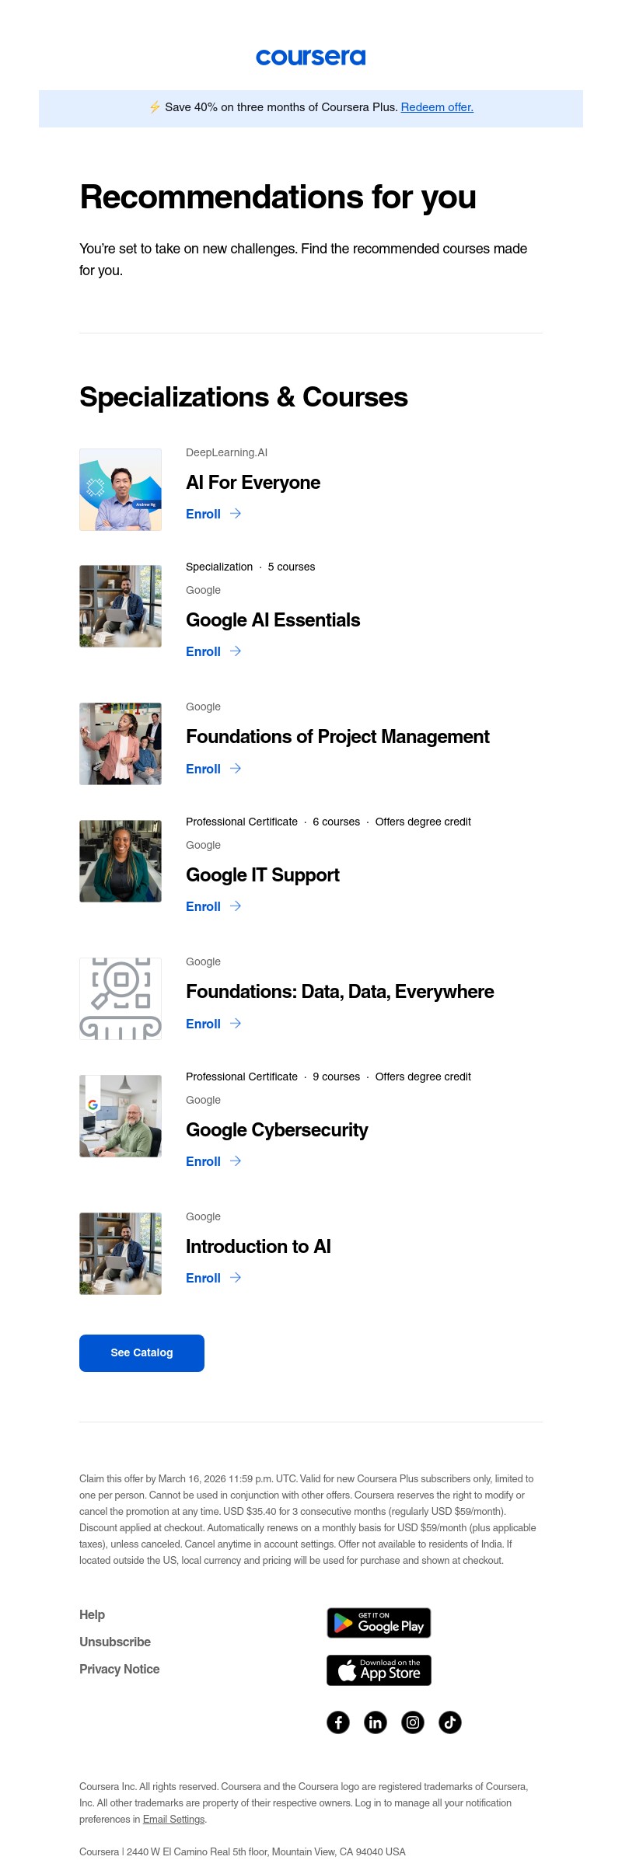The height and width of the screenshot is (1874, 622).
Task: Enroll in Google IT Support
Action: [202, 906]
